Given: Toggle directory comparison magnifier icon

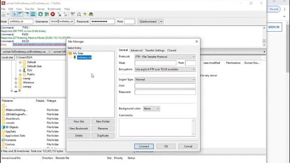Looking at the screenshot, I should (x=79, y=14).
